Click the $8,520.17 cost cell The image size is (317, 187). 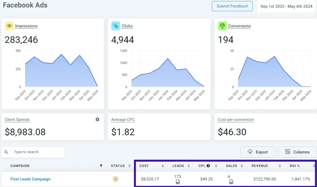(150, 179)
